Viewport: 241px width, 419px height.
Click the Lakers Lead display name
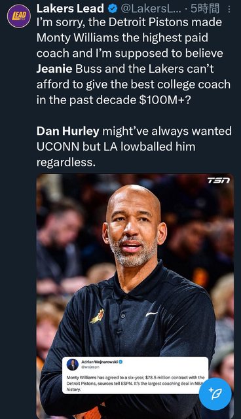point(70,9)
